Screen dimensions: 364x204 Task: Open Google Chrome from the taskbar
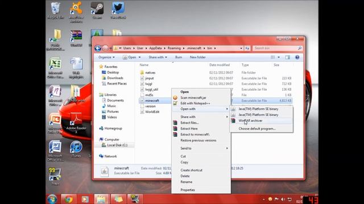(x=68, y=199)
